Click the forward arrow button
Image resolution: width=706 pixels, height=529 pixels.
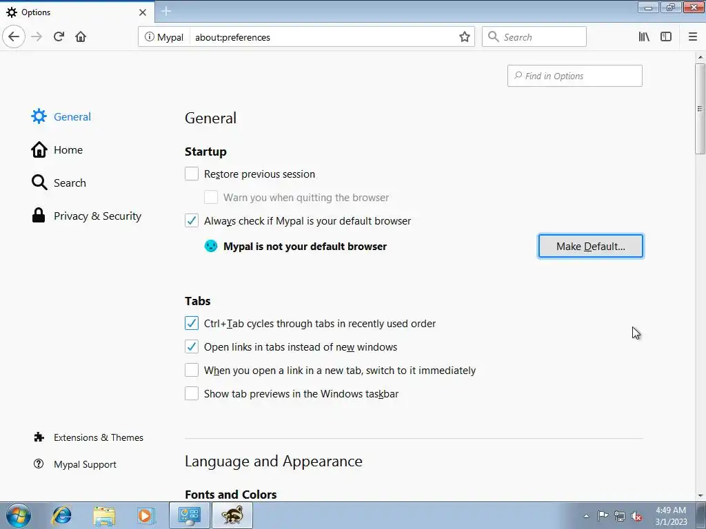pyautogui.click(x=37, y=37)
